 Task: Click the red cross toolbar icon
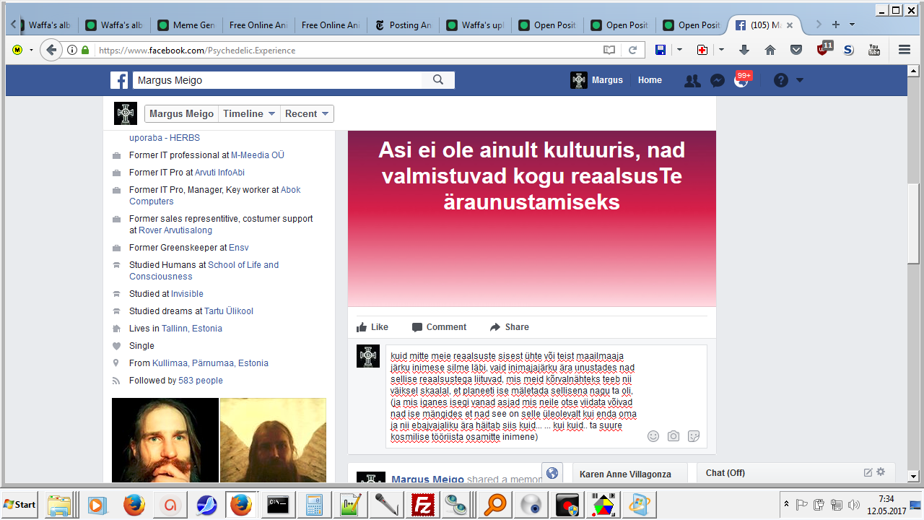[702, 50]
